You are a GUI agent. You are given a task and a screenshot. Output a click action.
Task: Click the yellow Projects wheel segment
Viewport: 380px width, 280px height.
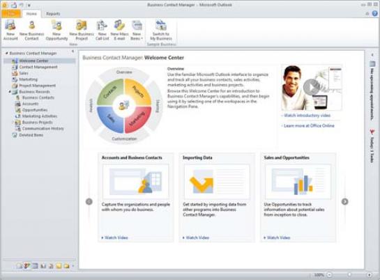click(x=138, y=92)
